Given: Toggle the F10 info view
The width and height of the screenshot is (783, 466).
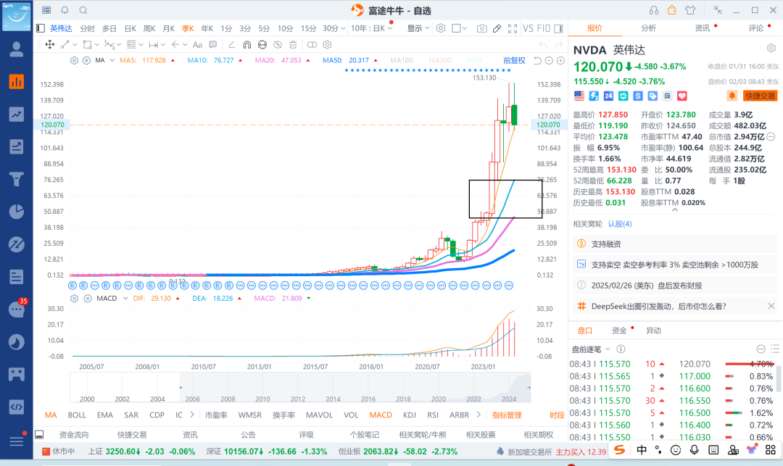Looking at the screenshot, I should point(543,28).
